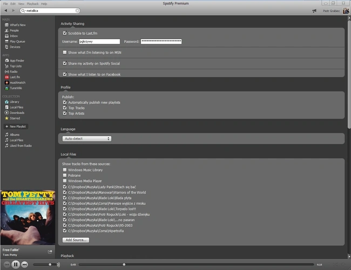Open the Piotr Grabiec user name
The image size is (351, 270).
click(332, 11)
